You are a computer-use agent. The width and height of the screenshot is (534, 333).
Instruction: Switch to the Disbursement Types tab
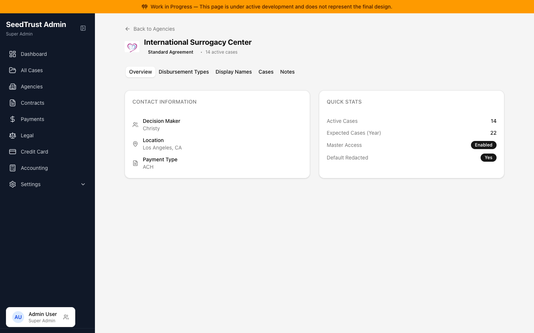184,72
